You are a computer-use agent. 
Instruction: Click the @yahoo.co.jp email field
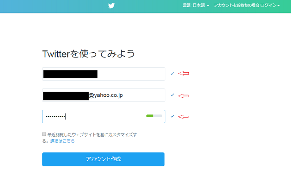pos(103,95)
